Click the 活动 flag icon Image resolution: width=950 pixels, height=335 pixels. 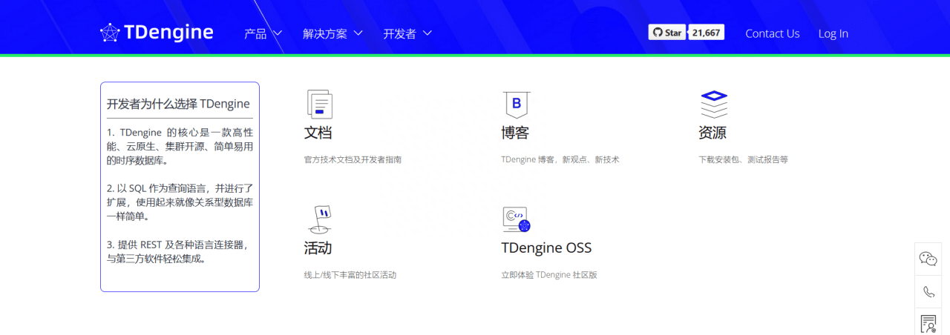[319, 219]
